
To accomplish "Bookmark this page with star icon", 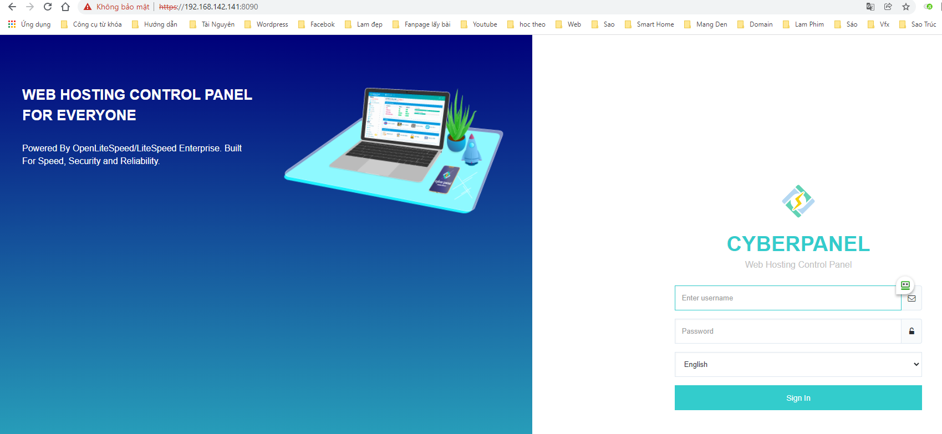I will [906, 7].
